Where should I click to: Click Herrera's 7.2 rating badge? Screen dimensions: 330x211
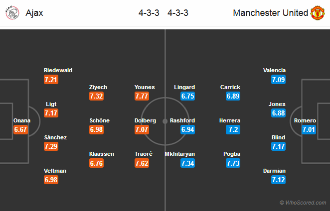(x=233, y=129)
